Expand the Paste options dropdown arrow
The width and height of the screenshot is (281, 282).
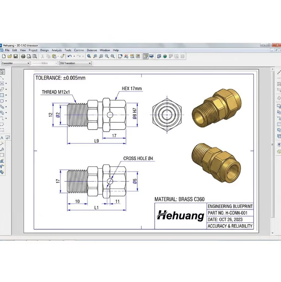(x=58, y=56)
